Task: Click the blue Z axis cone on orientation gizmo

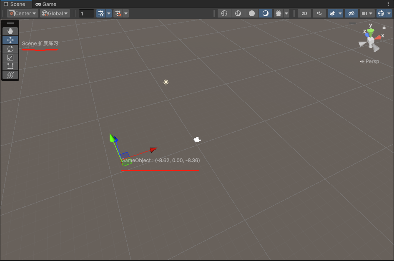Action: click(x=367, y=35)
